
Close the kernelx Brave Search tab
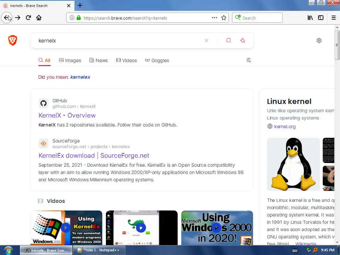(69, 6)
